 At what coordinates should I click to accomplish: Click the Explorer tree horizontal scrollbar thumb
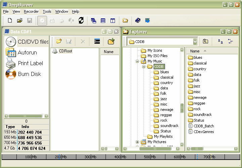pos(155,149)
